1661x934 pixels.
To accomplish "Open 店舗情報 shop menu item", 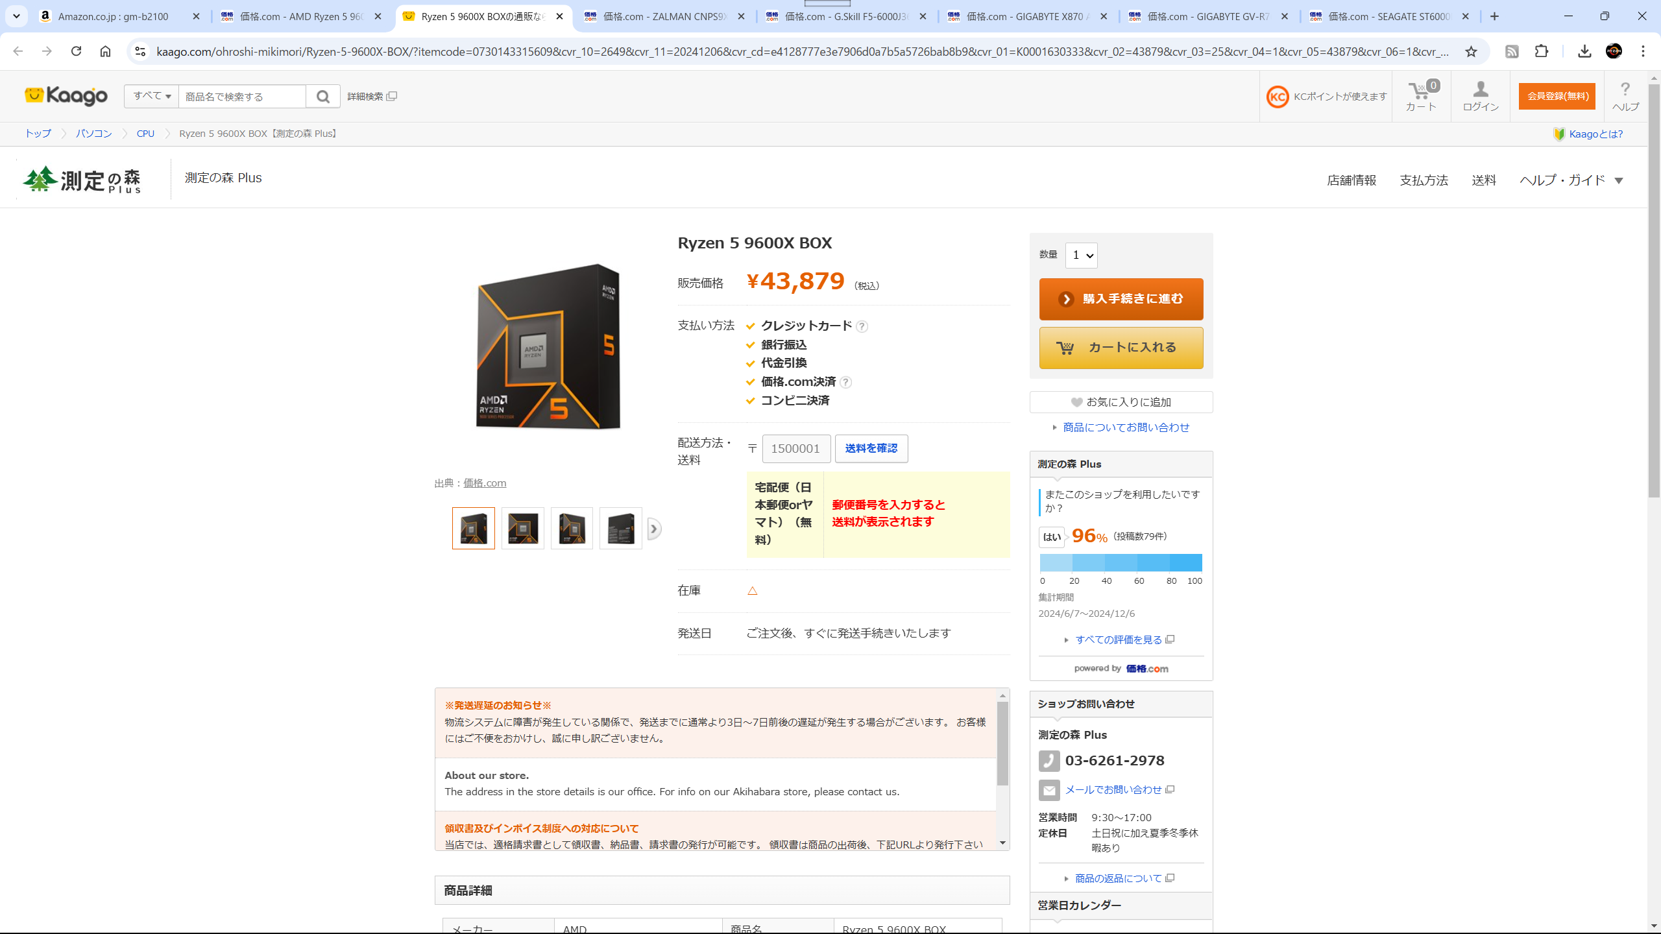I will [1352, 180].
